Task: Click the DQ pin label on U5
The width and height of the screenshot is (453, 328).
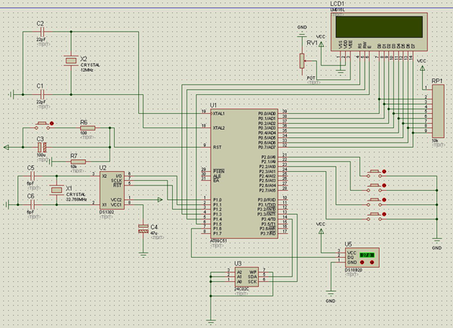Action: [350, 258]
